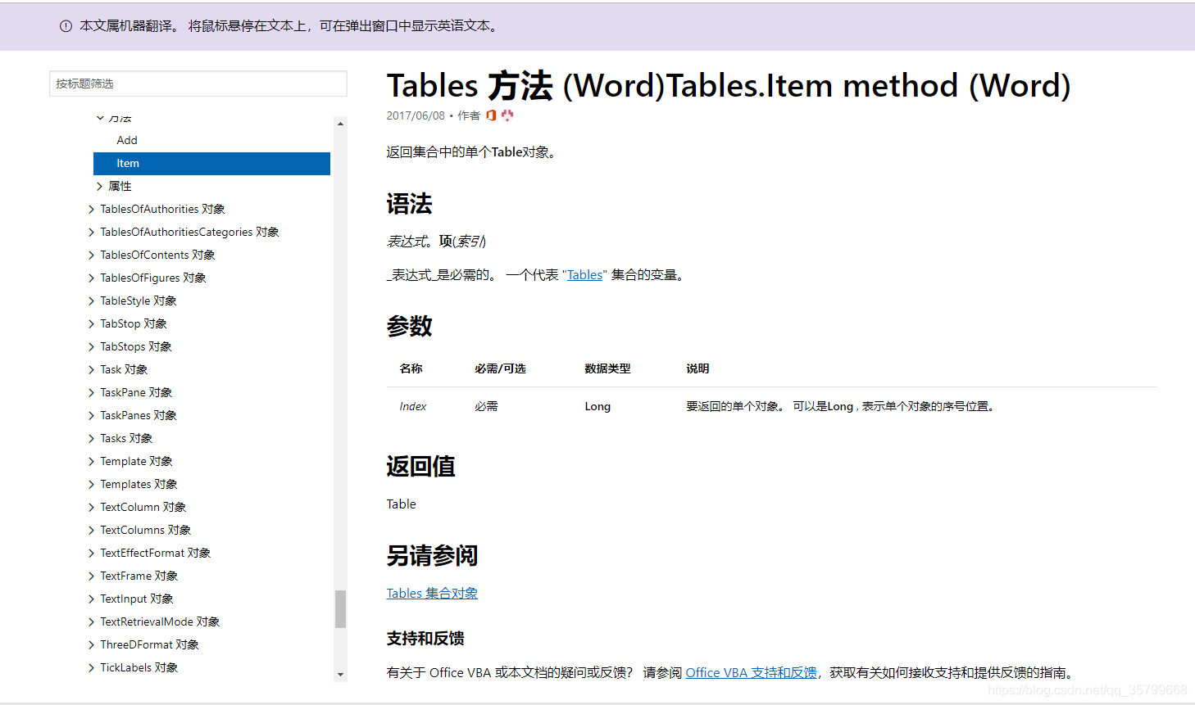The width and height of the screenshot is (1195, 705).
Task: Click the 必需 cell in parameters table
Action: 486,406
